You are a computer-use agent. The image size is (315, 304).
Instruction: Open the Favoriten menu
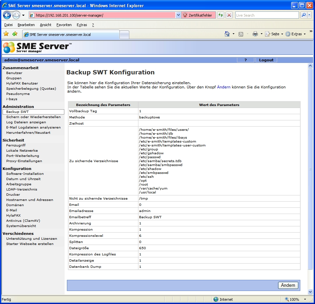coord(64,25)
